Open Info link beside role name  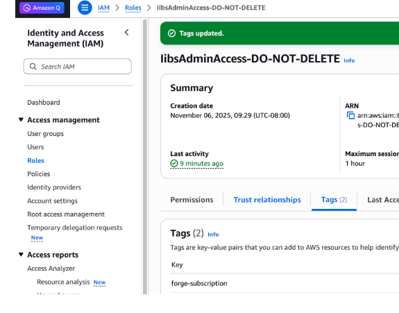349,60
